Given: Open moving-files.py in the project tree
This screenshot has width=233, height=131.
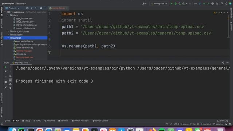Looking at the screenshot, I should point(24,51).
